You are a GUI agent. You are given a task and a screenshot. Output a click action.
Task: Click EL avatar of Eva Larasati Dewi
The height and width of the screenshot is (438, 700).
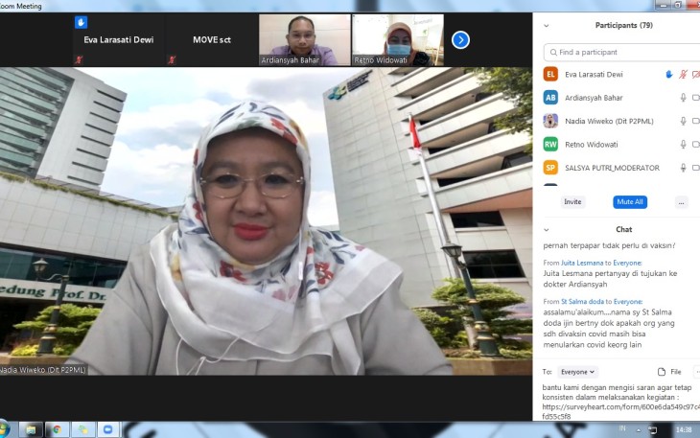[x=550, y=74]
